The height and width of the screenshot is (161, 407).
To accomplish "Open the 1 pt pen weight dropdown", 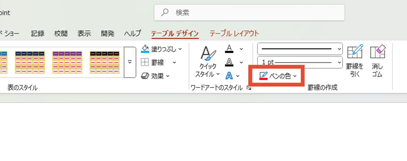I will point(339,62).
